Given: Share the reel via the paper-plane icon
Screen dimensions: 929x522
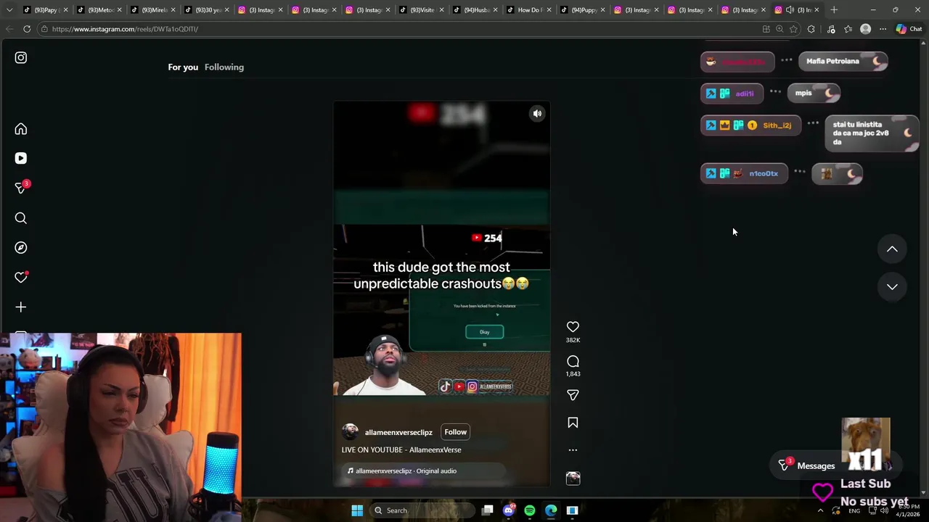Looking at the screenshot, I should (x=573, y=395).
